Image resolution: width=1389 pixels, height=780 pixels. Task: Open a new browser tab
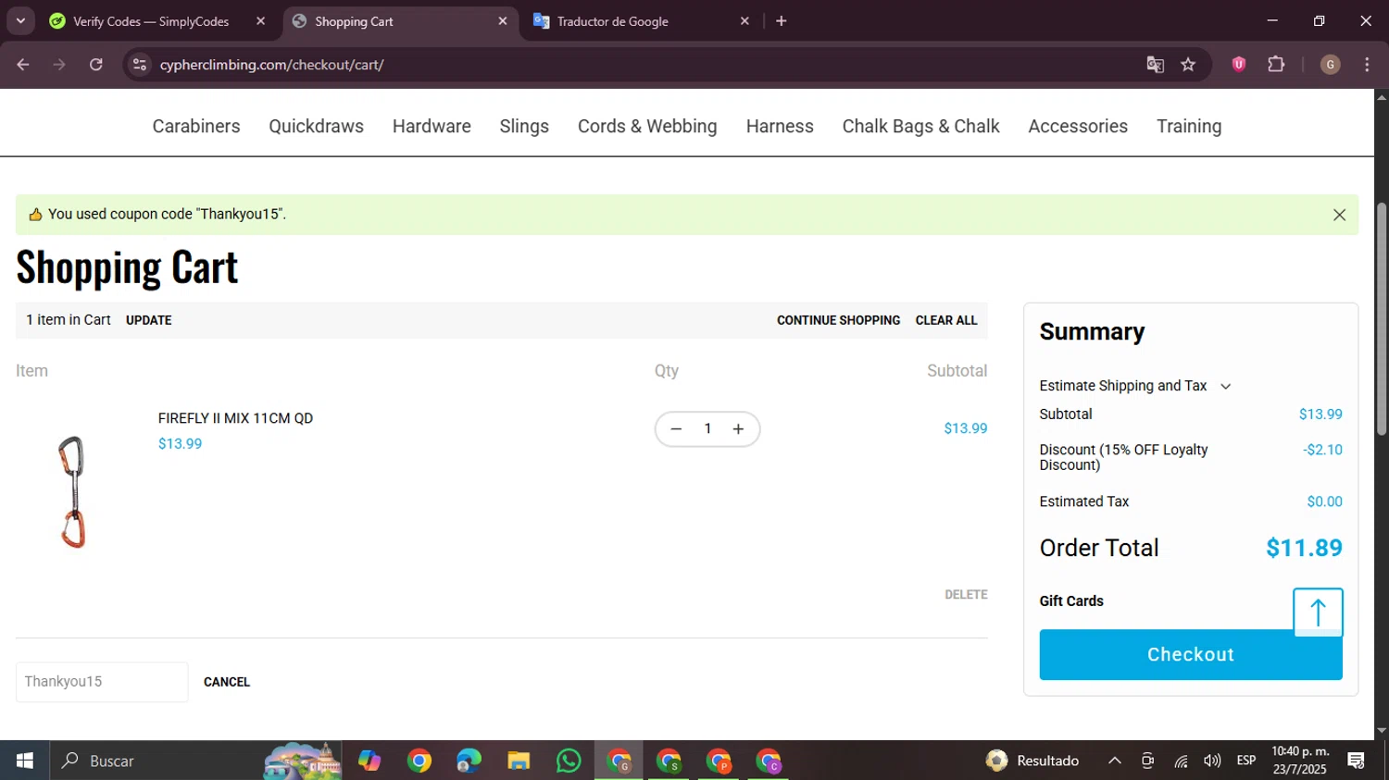click(x=782, y=21)
